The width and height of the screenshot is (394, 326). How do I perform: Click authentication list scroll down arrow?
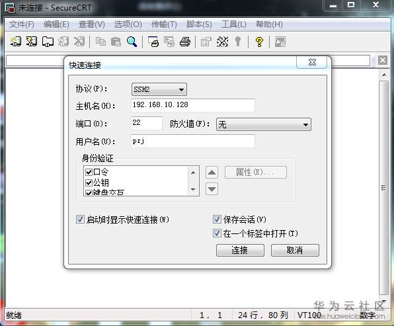(193, 189)
